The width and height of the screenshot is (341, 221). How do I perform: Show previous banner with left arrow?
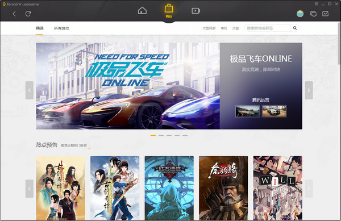(30, 90)
